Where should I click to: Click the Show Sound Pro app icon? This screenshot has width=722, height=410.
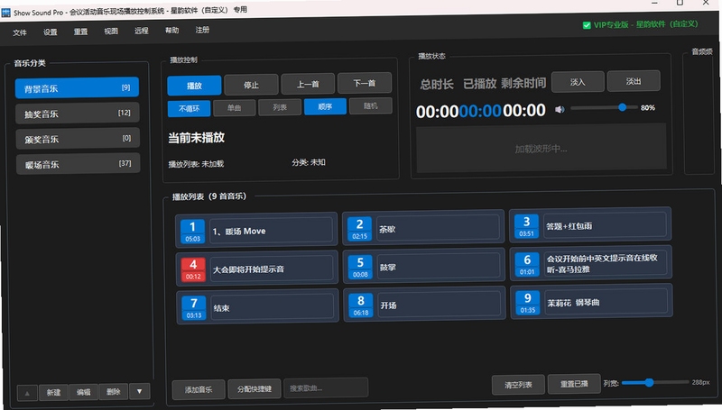(6, 13)
